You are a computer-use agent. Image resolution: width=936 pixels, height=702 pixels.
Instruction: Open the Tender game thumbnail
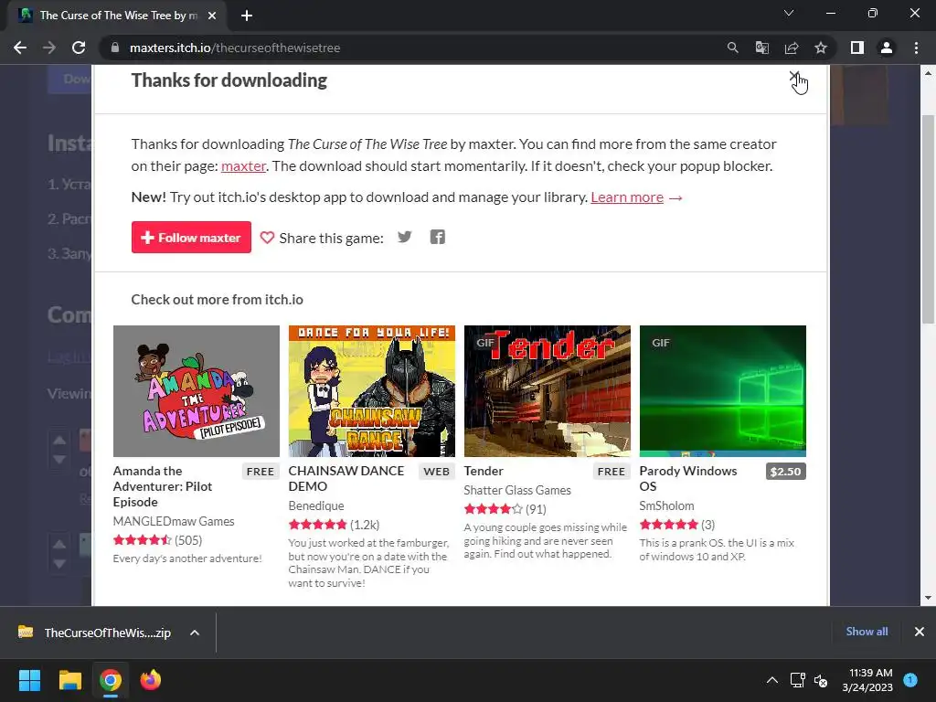click(548, 391)
